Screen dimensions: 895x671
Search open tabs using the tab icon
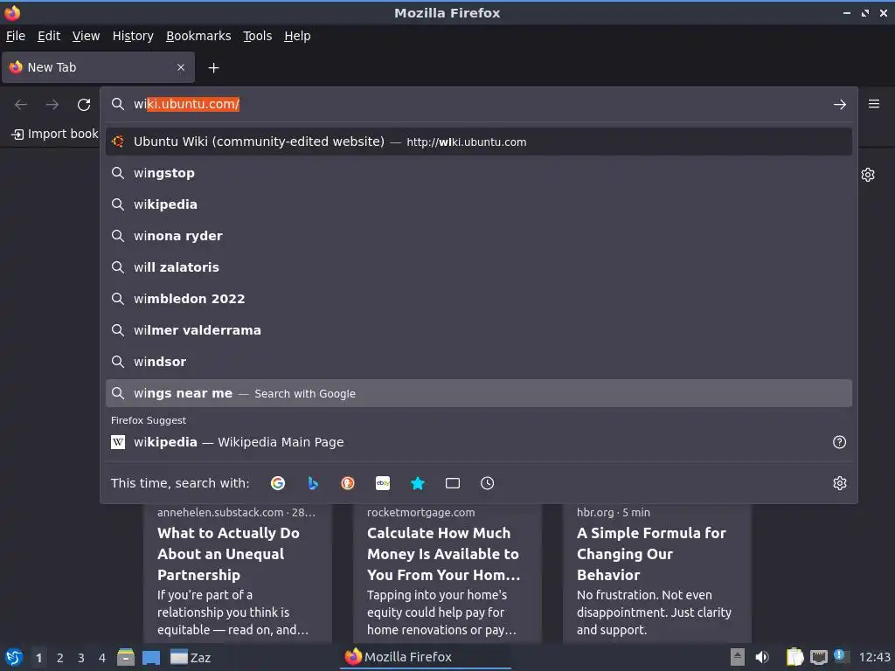[453, 483]
